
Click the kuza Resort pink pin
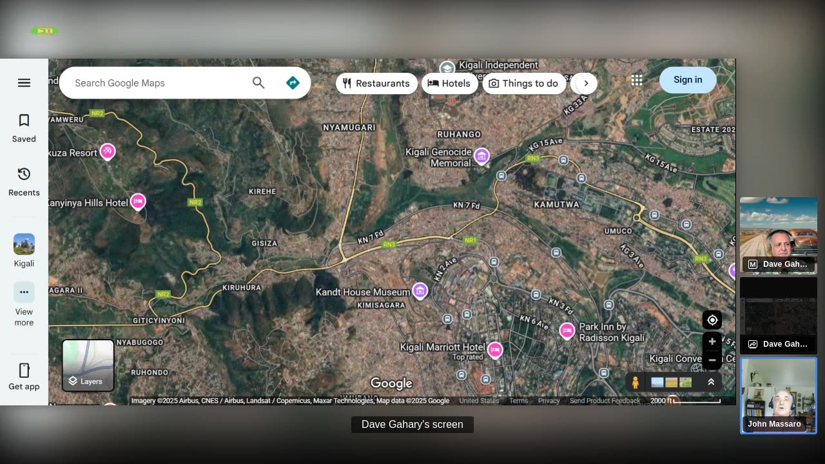pyautogui.click(x=108, y=151)
